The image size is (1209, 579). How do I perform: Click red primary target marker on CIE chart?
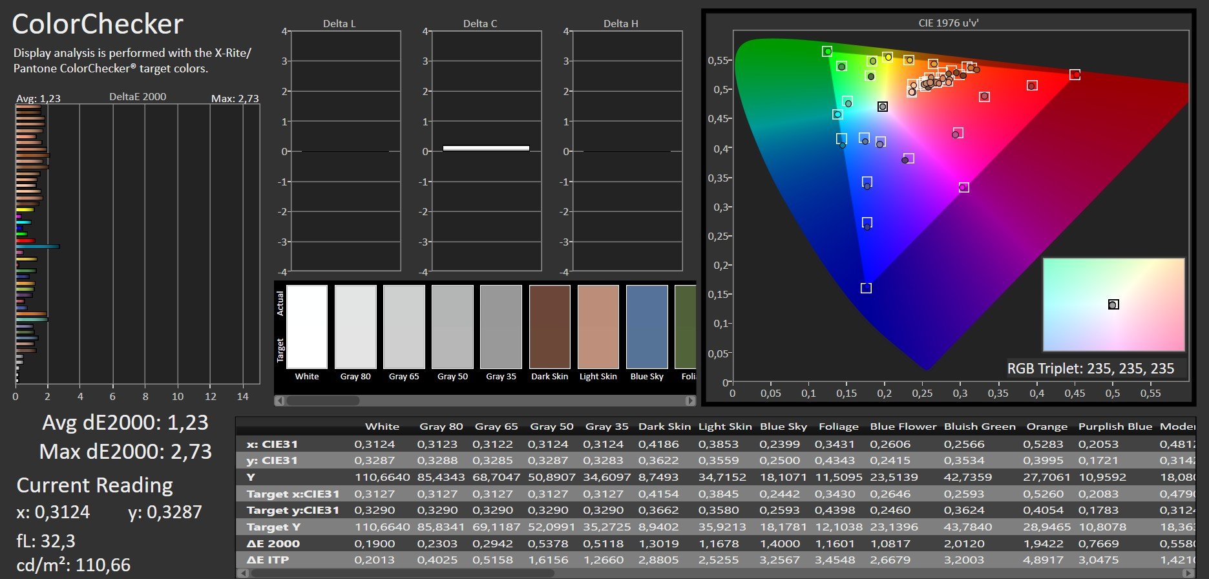pos(1075,75)
